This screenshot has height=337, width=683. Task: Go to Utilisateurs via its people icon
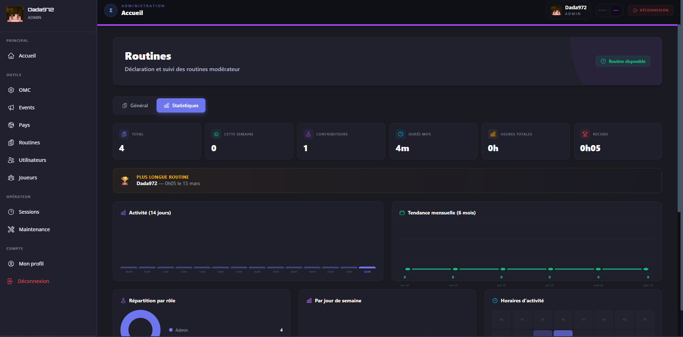(11, 160)
